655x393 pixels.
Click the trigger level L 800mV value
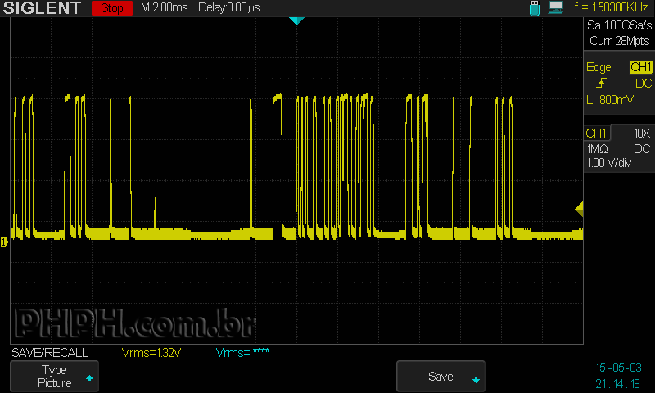click(x=610, y=100)
